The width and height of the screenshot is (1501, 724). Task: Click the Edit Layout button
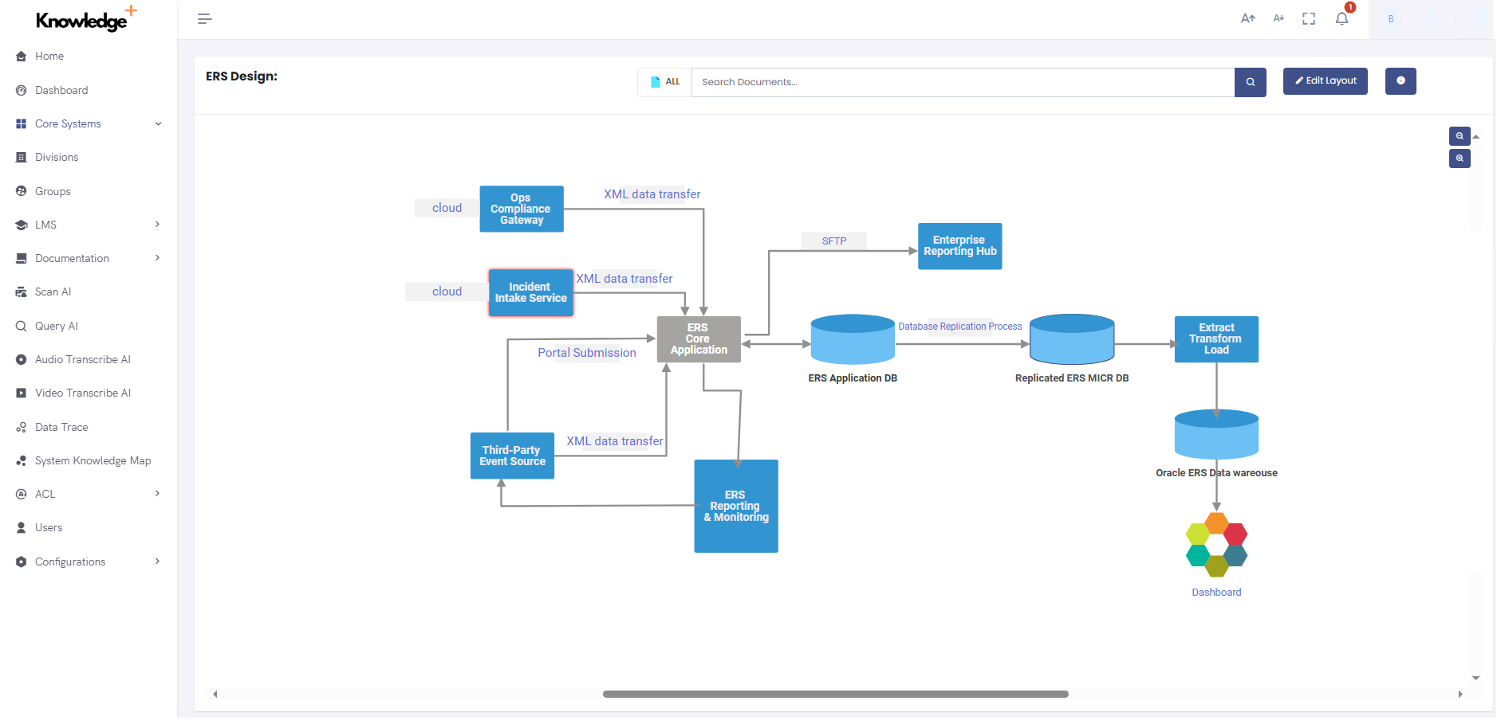point(1325,81)
